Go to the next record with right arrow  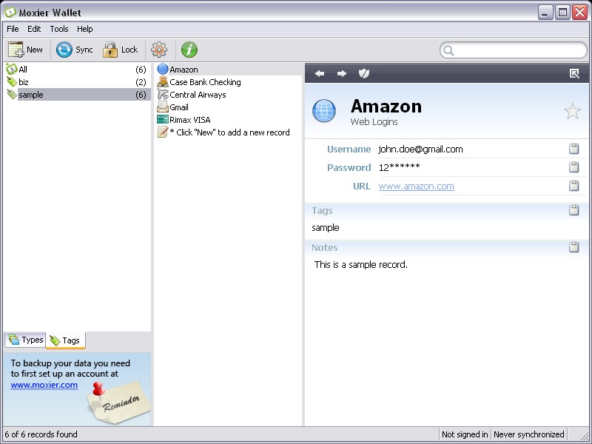click(x=342, y=73)
